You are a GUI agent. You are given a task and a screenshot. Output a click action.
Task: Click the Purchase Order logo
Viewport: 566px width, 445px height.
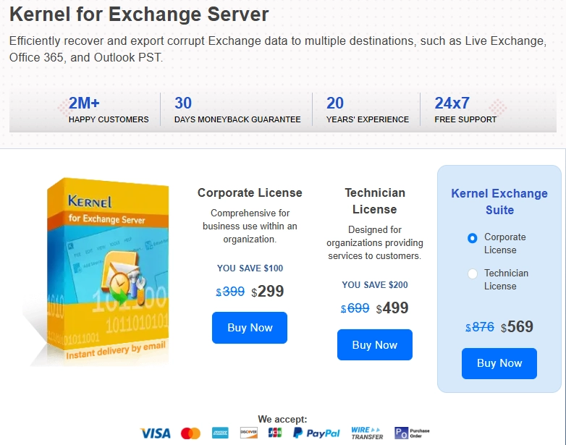click(412, 433)
